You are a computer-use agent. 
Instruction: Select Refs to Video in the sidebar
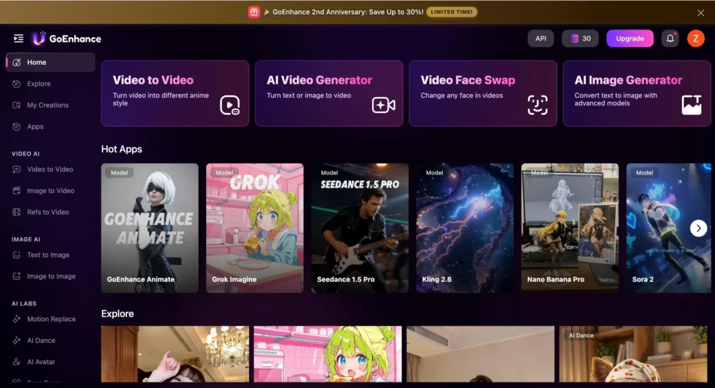50,212
